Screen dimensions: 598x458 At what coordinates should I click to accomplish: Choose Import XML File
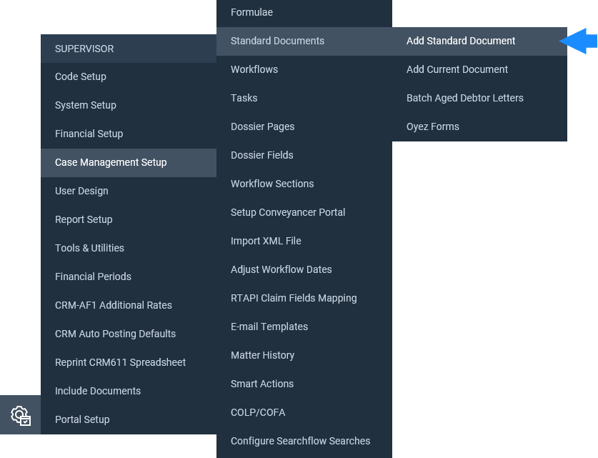[x=304, y=241]
